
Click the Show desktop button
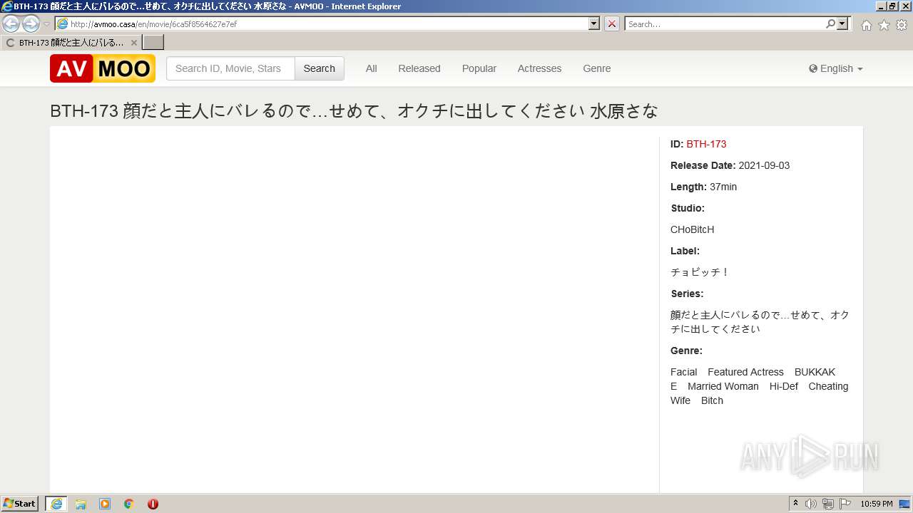[x=905, y=504]
